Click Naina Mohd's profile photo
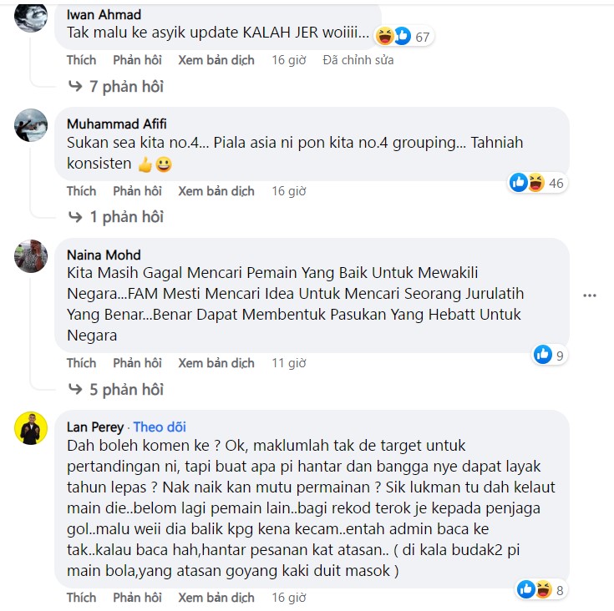614x611 pixels. (x=31, y=255)
